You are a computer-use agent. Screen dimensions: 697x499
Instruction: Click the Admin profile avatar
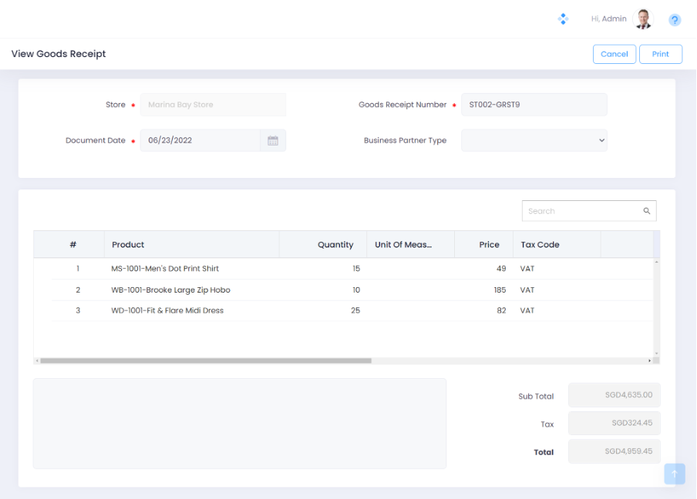tap(642, 19)
